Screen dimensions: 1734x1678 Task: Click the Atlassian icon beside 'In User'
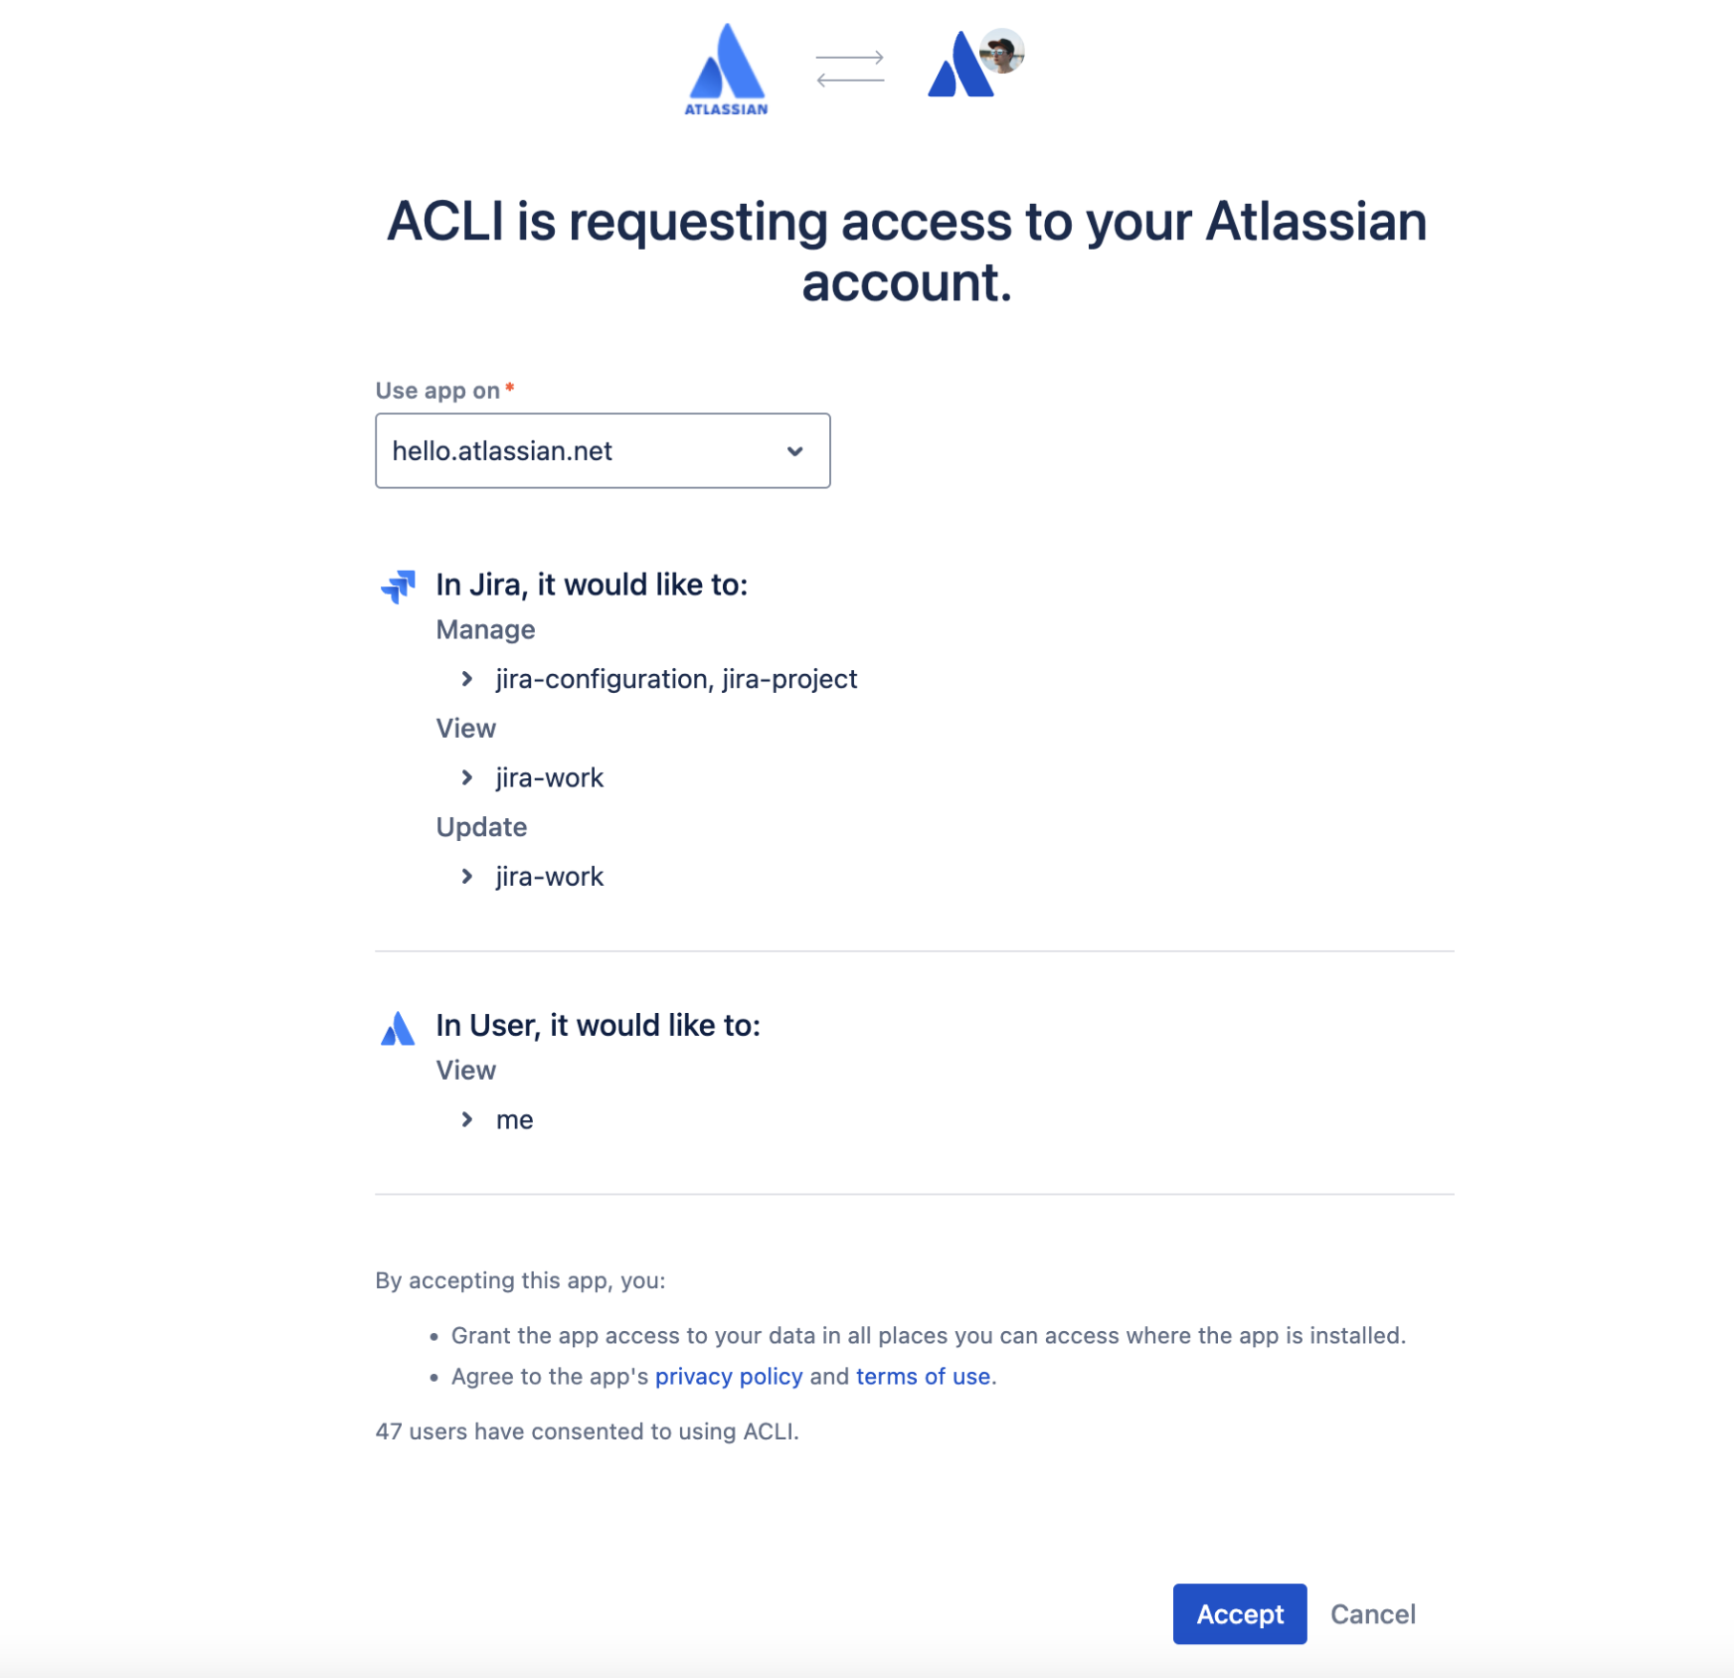pyautogui.click(x=398, y=1029)
